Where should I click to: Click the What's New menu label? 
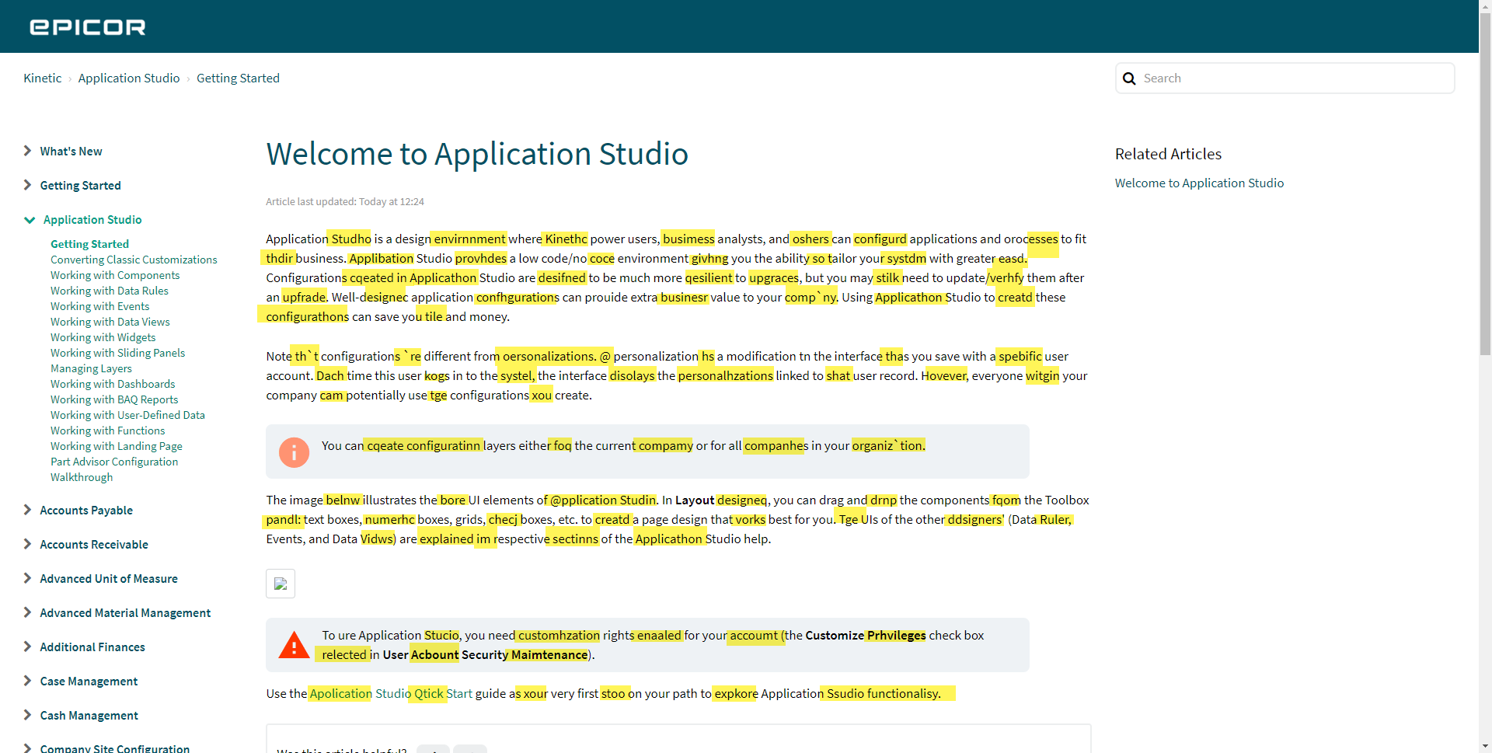click(x=71, y=152)
